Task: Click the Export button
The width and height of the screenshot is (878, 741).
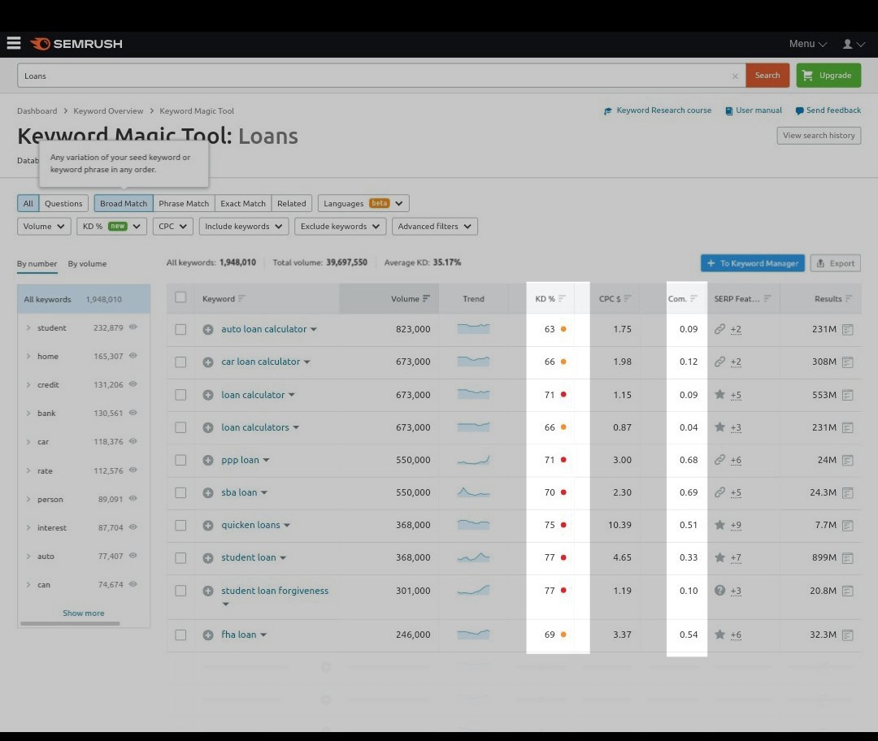Action: pyautogui.click(x=836, y=263)
